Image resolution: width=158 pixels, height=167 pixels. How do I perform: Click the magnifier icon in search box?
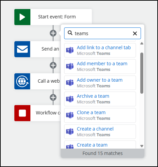pos(70,33)
